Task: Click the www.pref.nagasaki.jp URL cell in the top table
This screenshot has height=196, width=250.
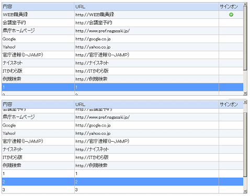Action: 146,31
